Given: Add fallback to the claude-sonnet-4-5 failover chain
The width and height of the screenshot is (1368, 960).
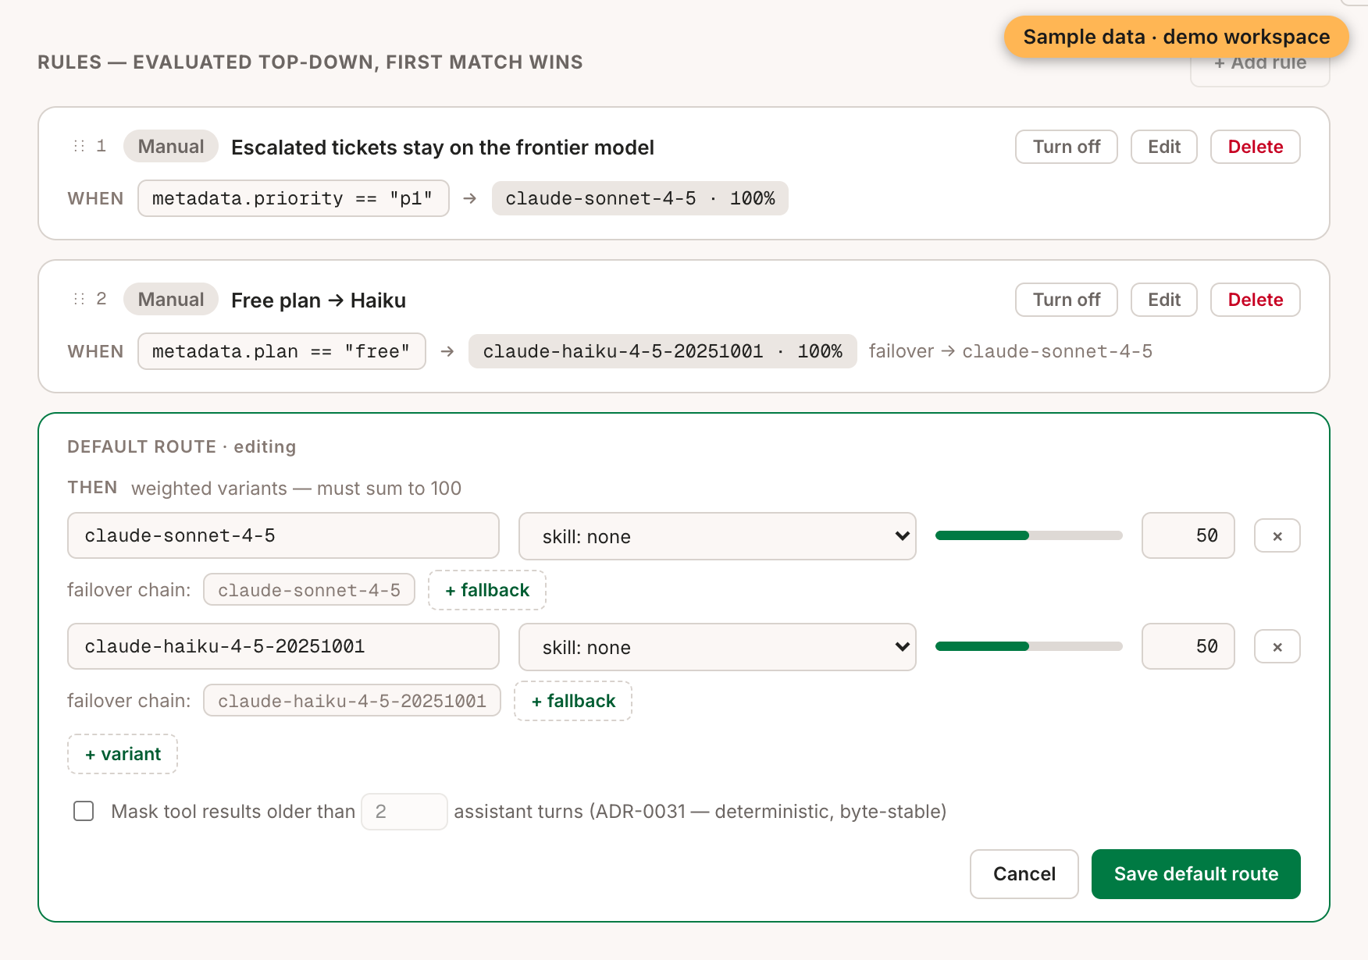Looking at the screenshot, I should pos(487,590).
